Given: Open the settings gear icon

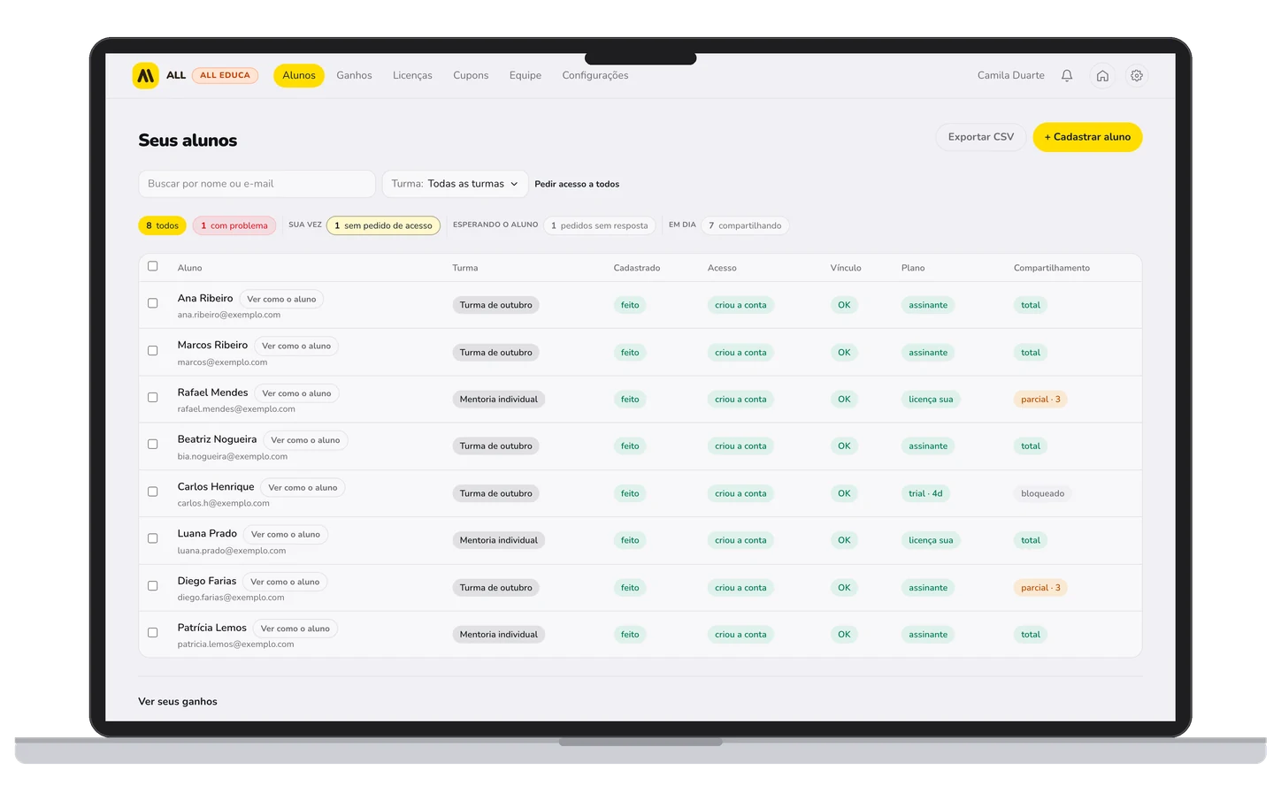Looking at the screenshot, I should click(x=1137, y=75).
